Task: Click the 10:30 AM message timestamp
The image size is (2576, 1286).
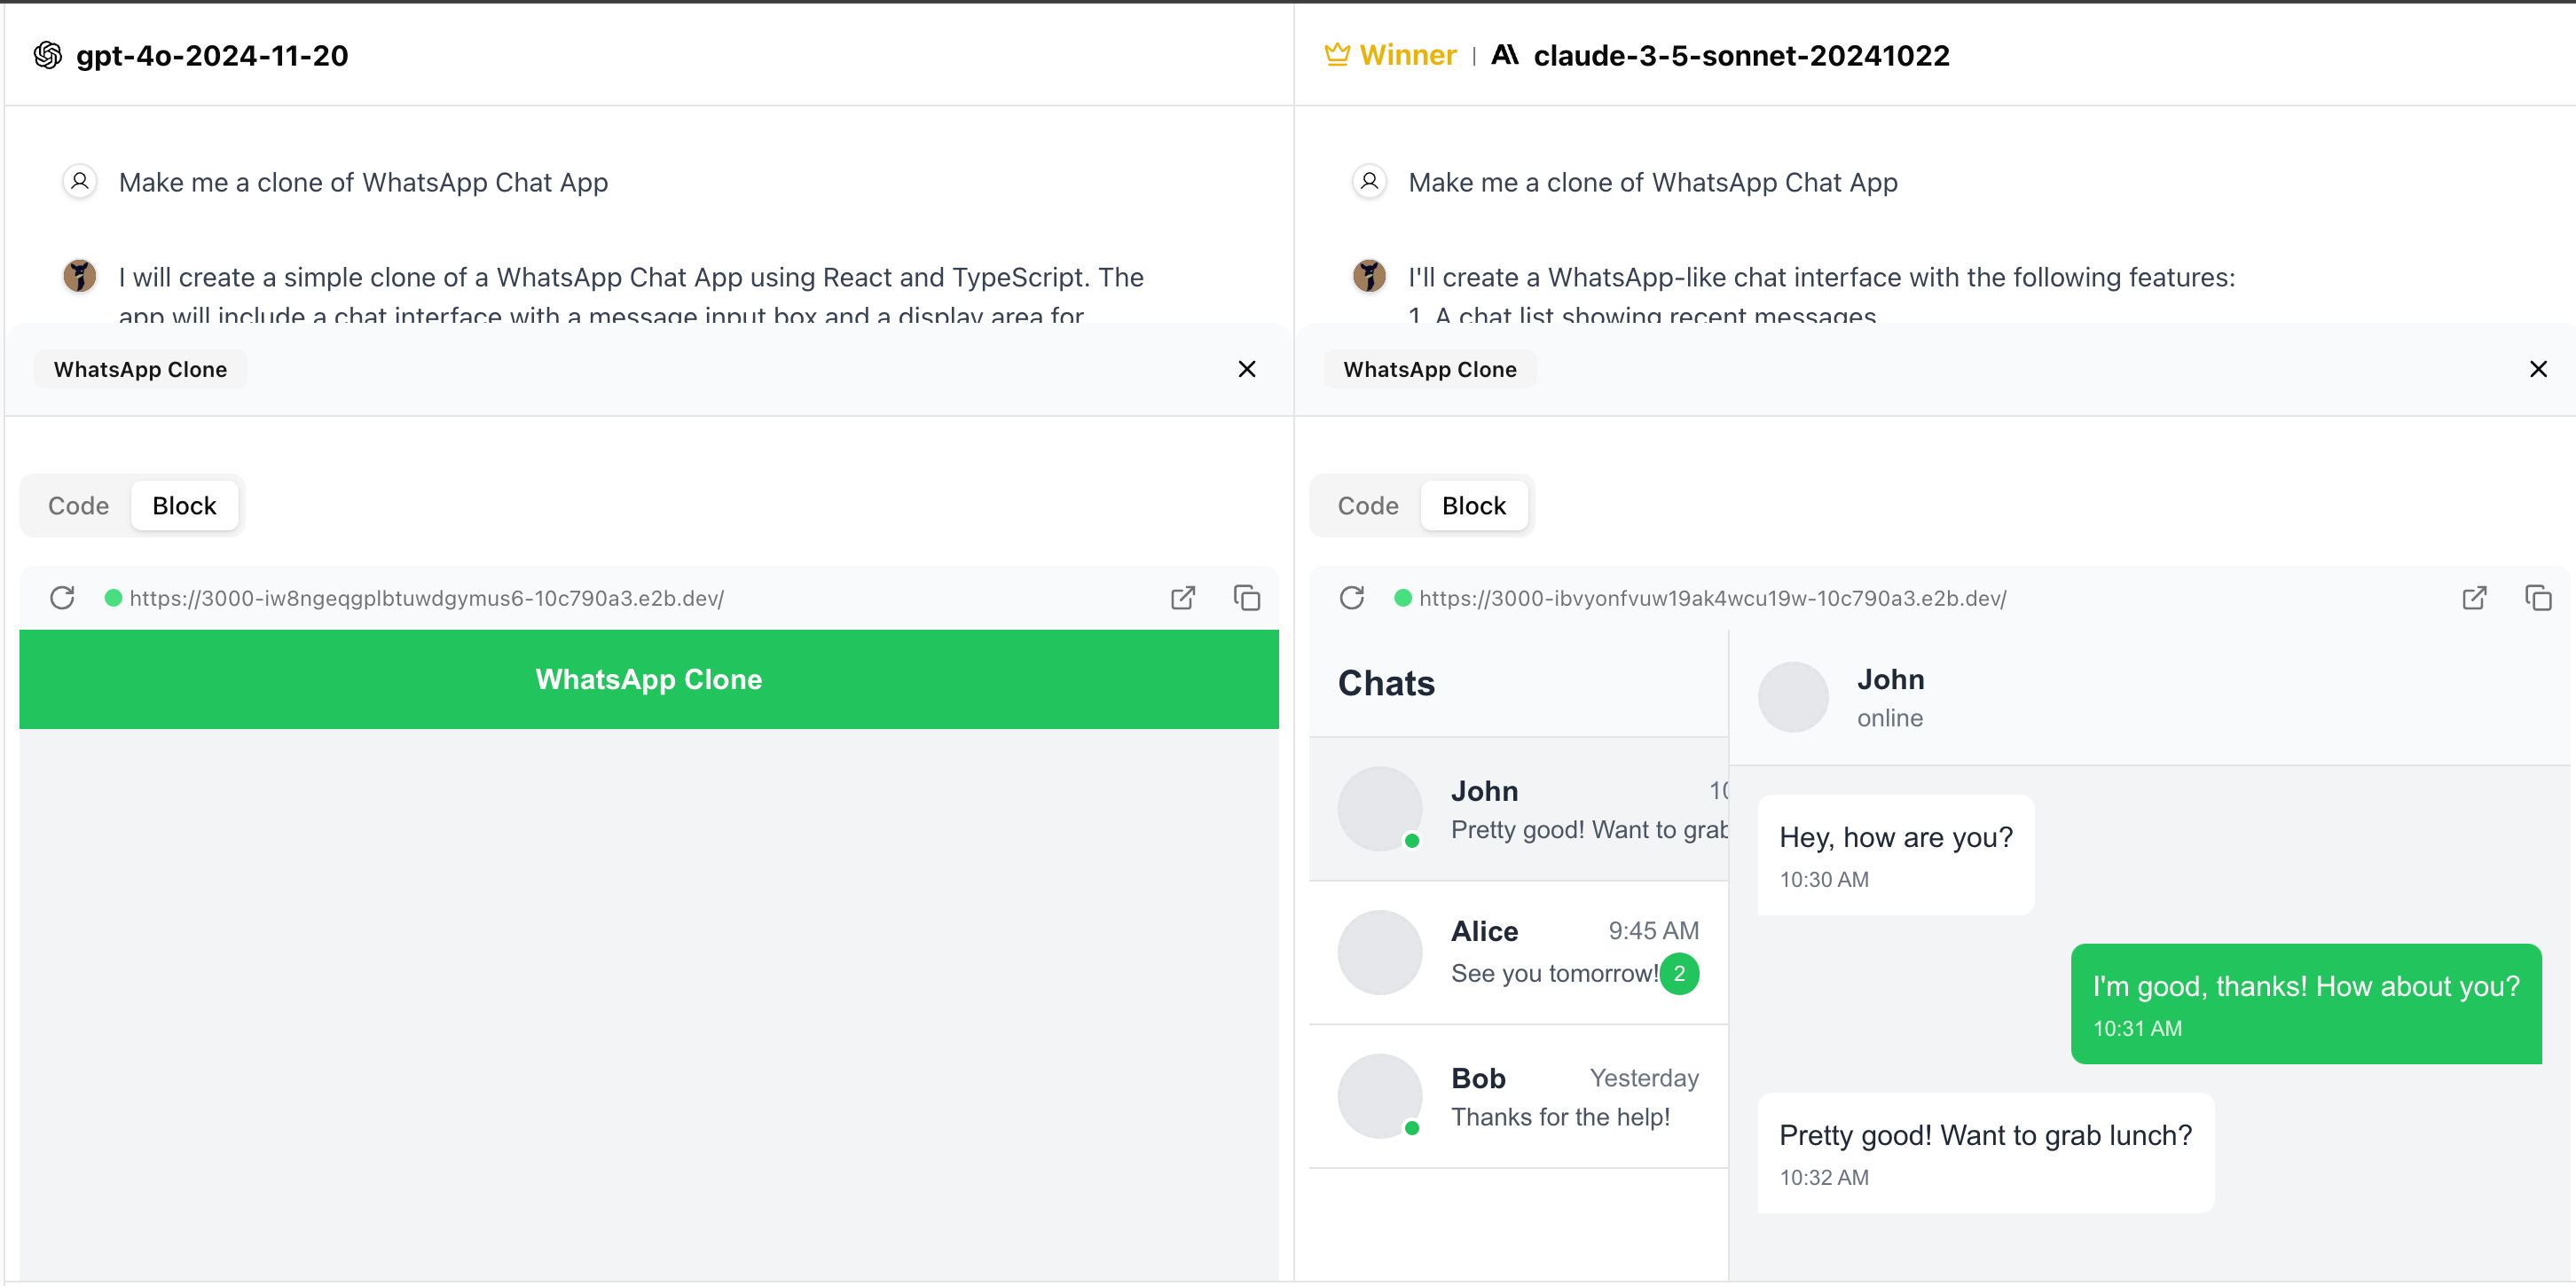Action: click(1823, 879)
